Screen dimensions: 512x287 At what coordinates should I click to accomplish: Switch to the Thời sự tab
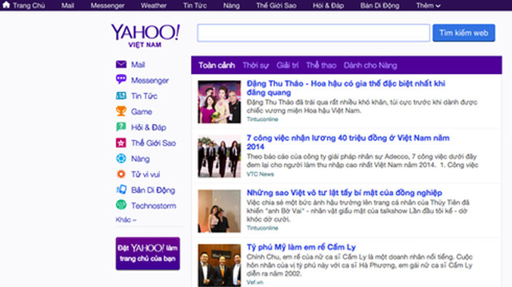(x=255, y=65)
